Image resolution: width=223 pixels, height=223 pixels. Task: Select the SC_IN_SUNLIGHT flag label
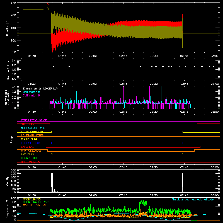tap(32, 132)
